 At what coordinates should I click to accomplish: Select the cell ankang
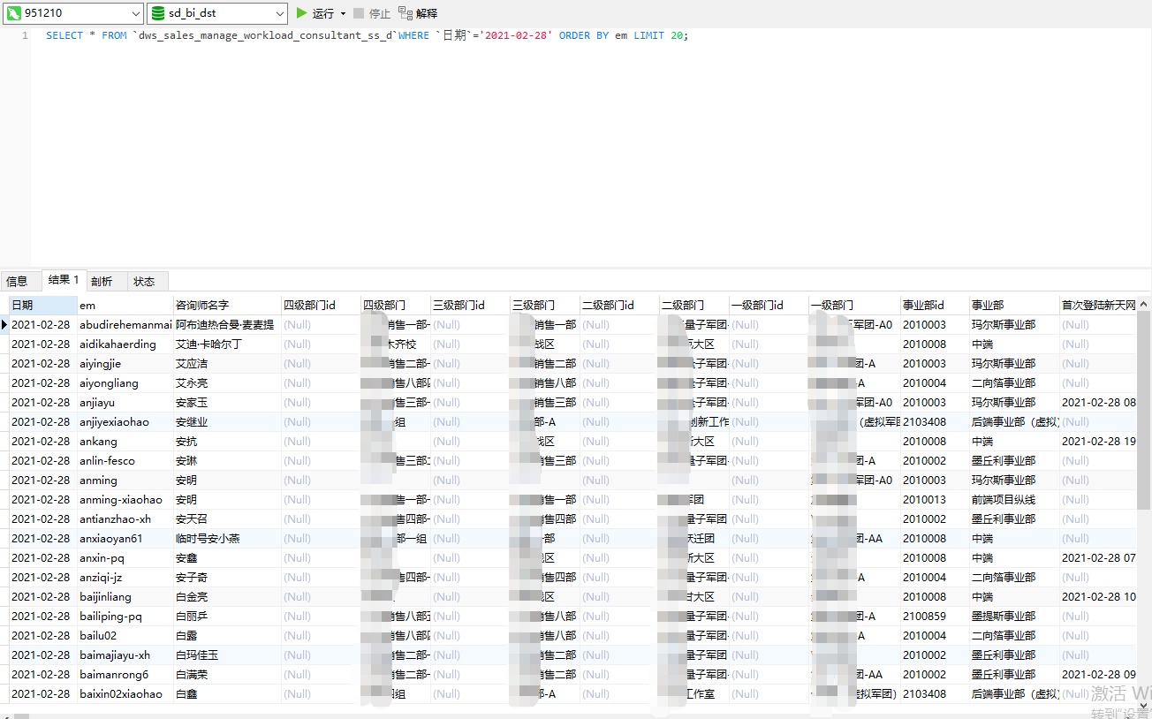click(x=125, y=442)
